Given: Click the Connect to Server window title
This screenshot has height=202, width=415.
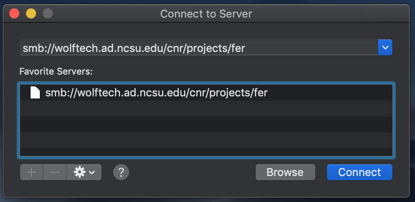Looking at the screenshot, I should (x=206, y=14).
